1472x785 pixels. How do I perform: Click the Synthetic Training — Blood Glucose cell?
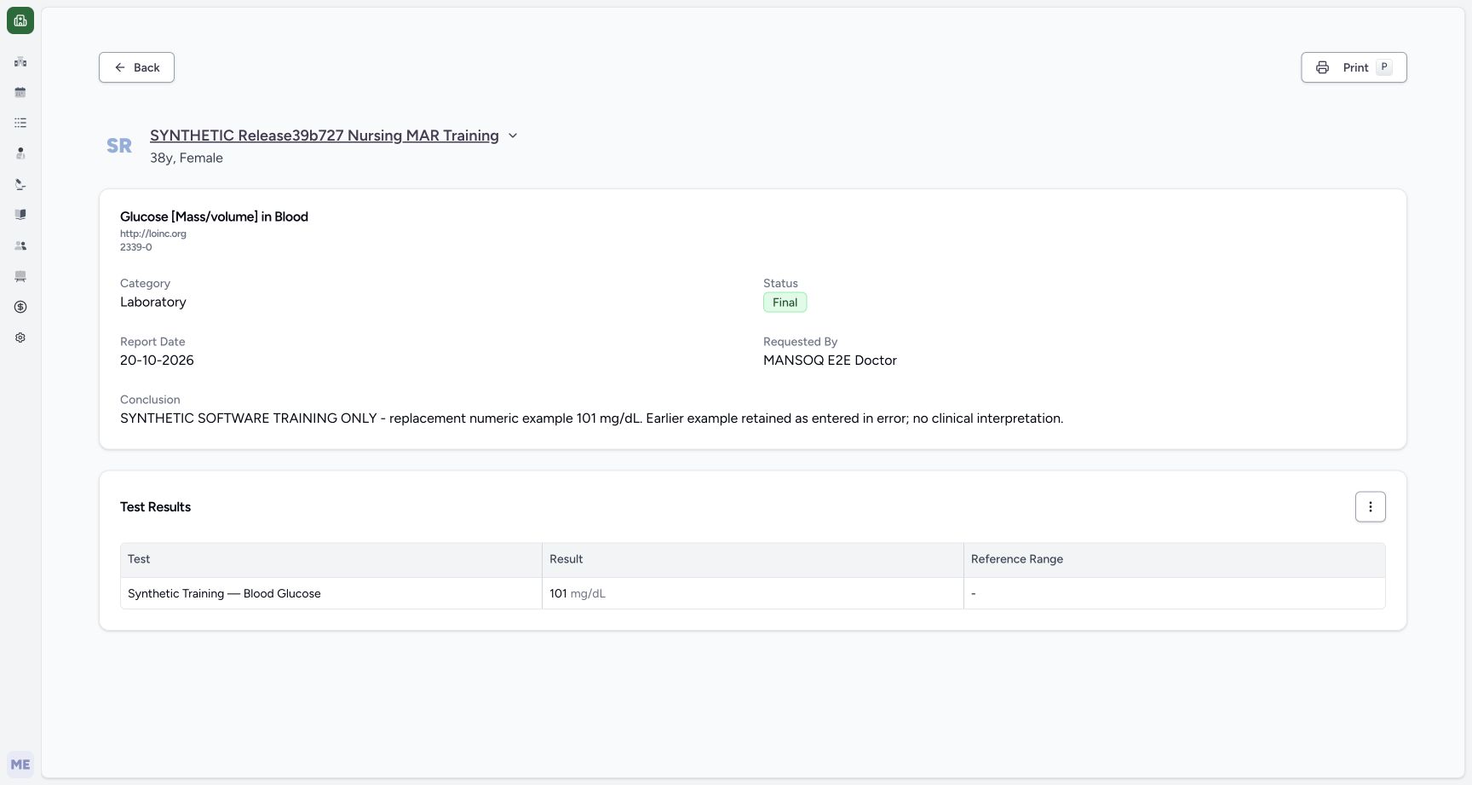click(331, 593)
